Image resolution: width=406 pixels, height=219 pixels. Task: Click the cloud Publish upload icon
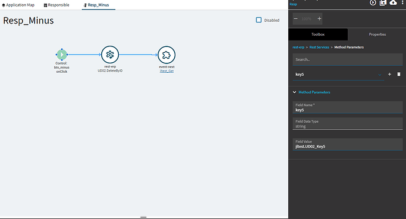click(393, 2)
